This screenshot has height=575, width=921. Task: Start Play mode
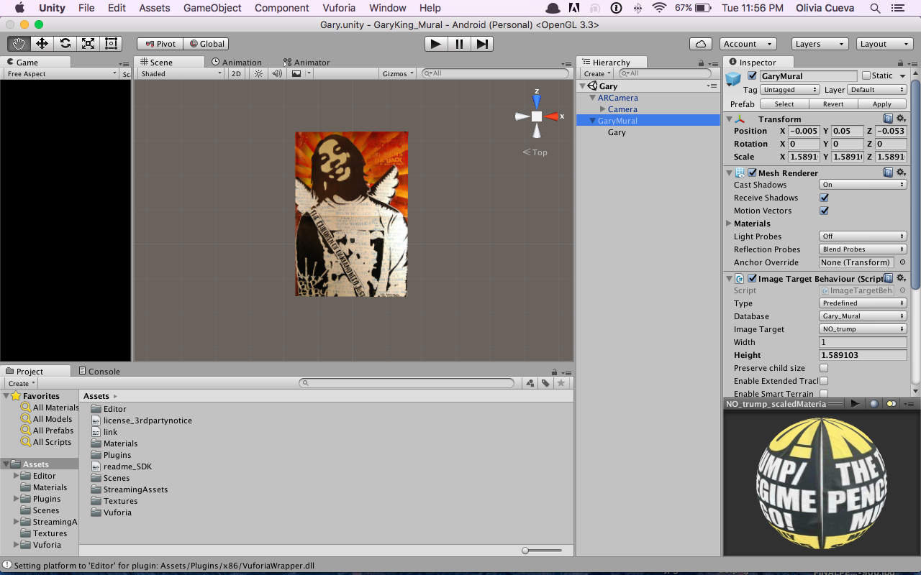click(435, 44)
